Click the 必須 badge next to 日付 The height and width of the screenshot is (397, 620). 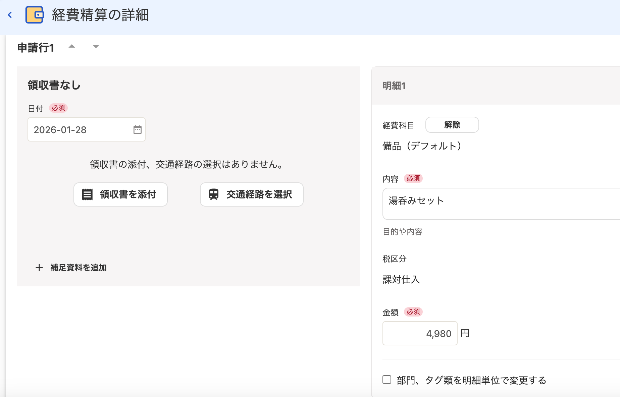(58, 108)
